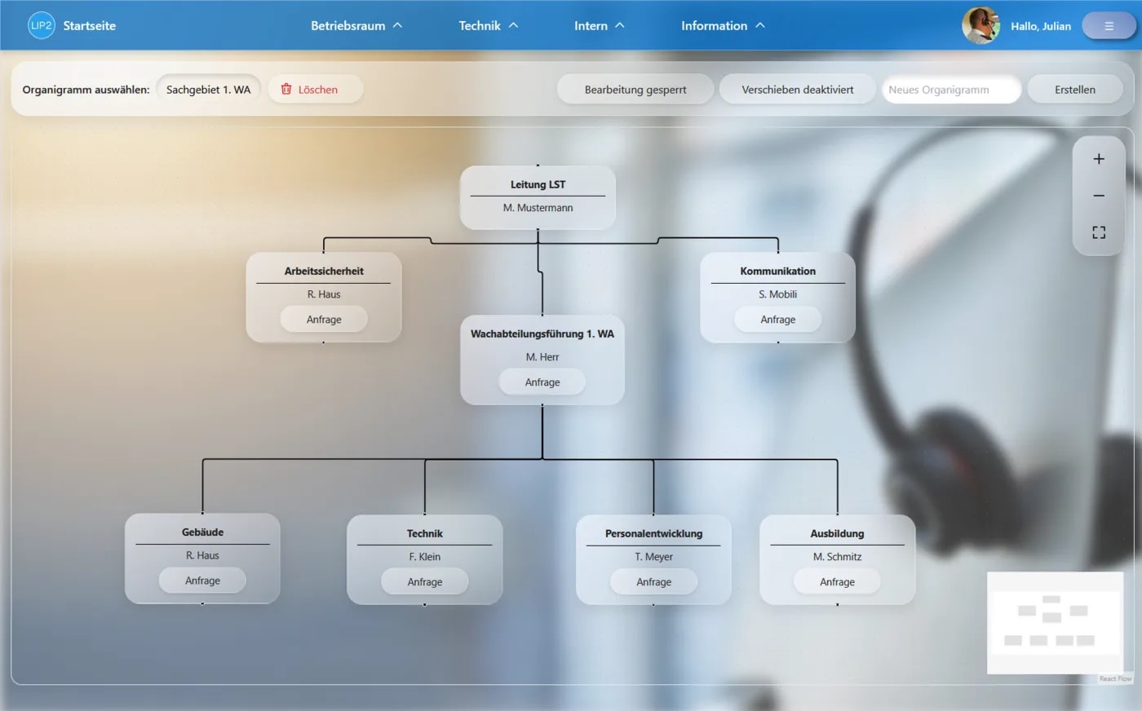Click the fit view icon
Image resolution: width=1142 pixels, height=711 pixels.
coord(1099,232)
